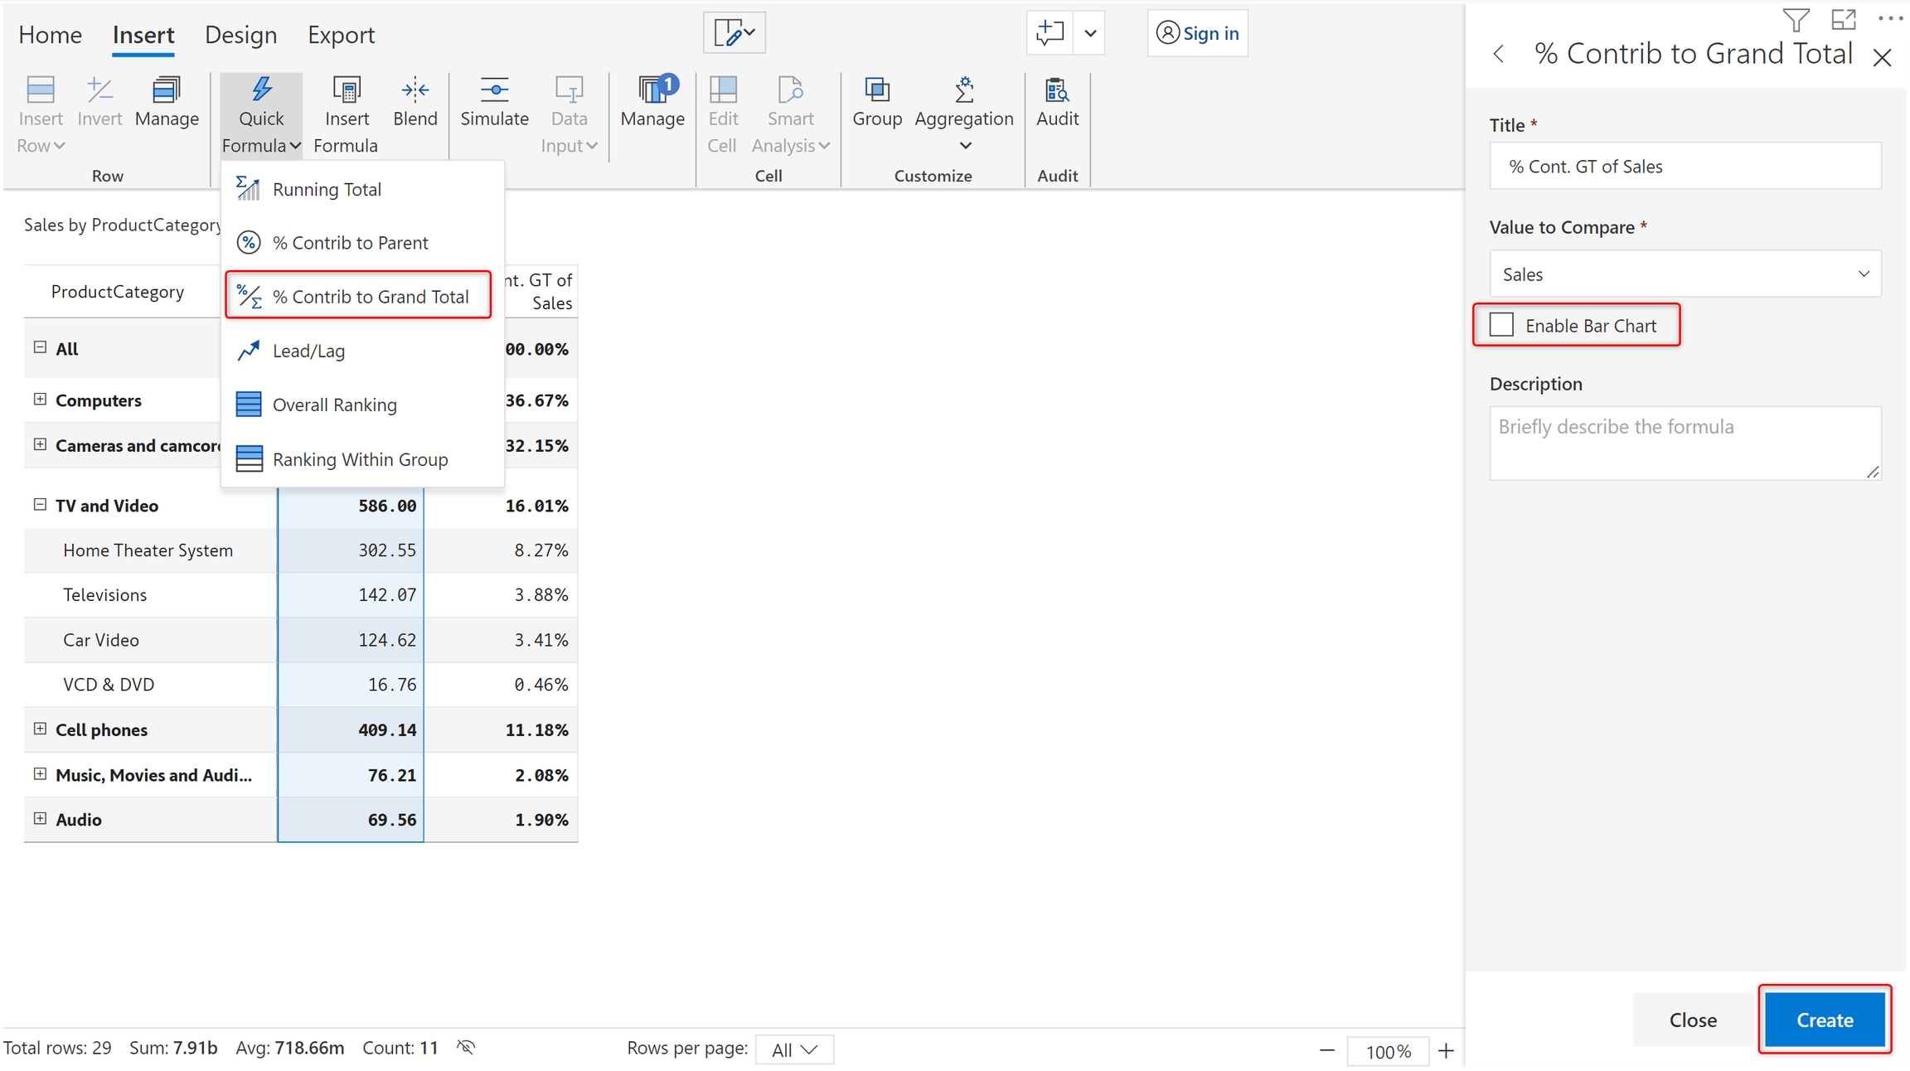1910x1071 pixels.
Task: Click the Description text area
Action: pos(1685,443)
